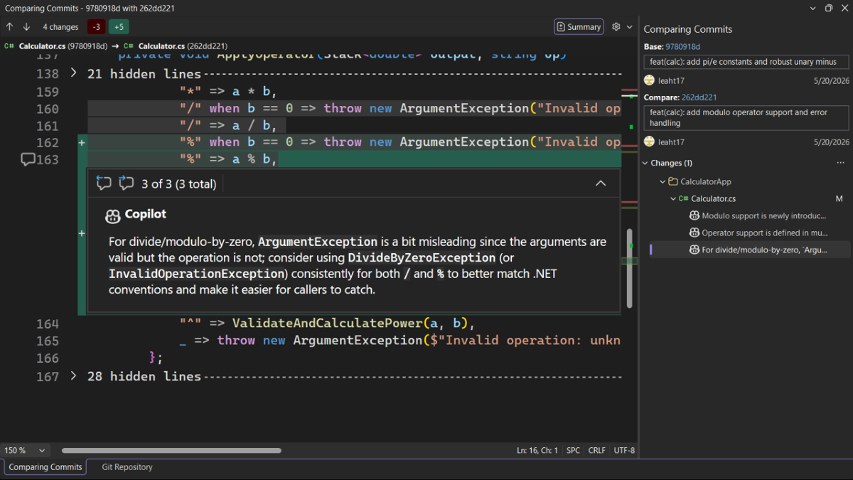Click the '4 changes' label
The width and height of the screenshot is (853, 480).
pyautogui.click(x=60, y=27)
